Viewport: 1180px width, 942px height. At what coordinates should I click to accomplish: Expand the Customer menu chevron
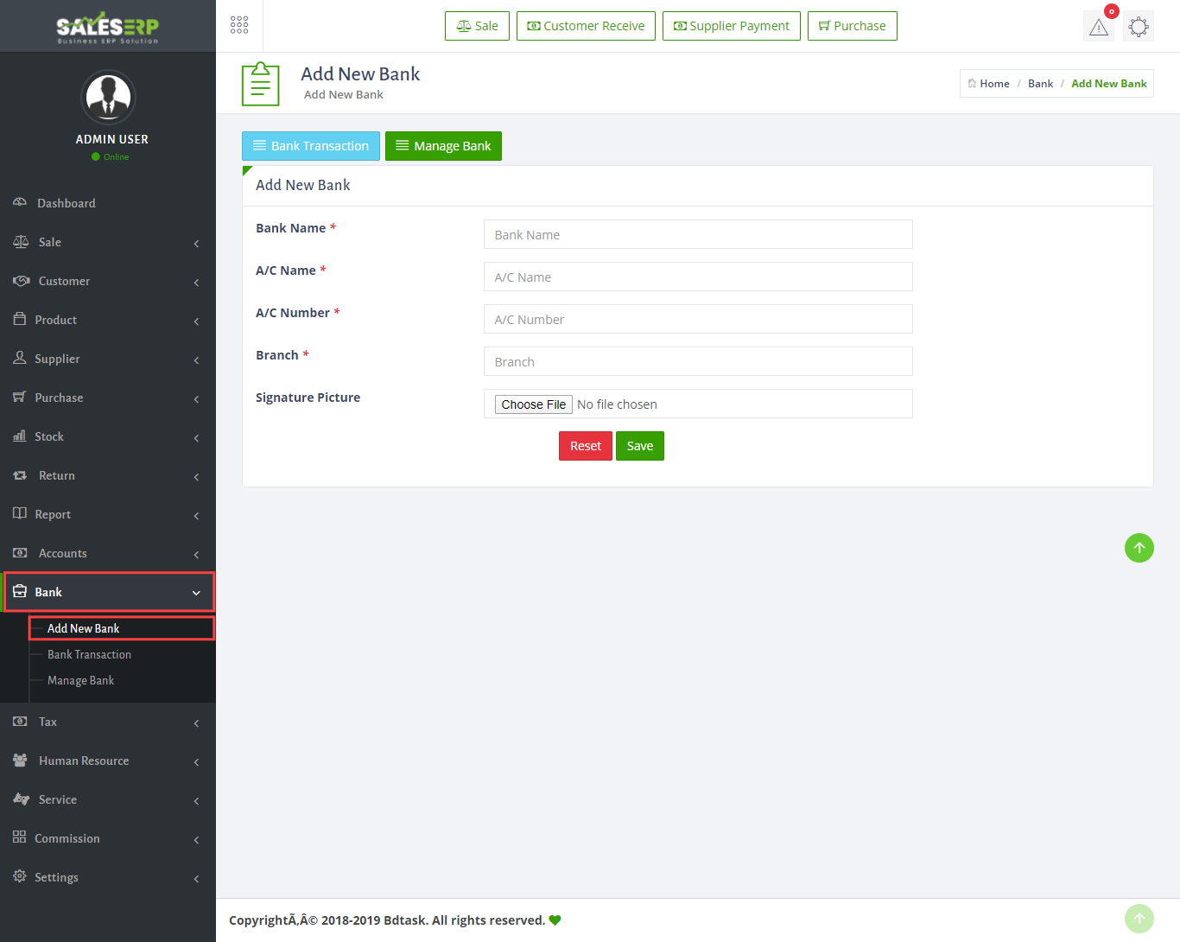click(x=197, y=283)
